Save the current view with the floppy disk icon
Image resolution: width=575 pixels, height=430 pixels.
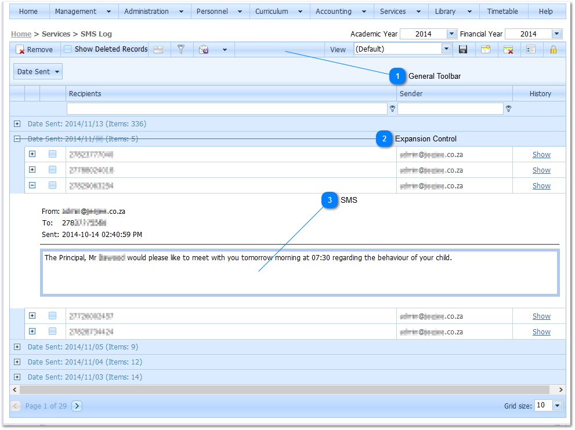[463, 49]
